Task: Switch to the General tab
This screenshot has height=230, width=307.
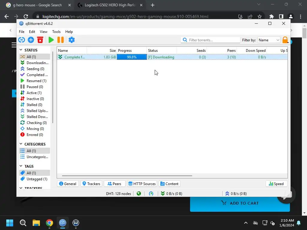Action: coord(68,184)
